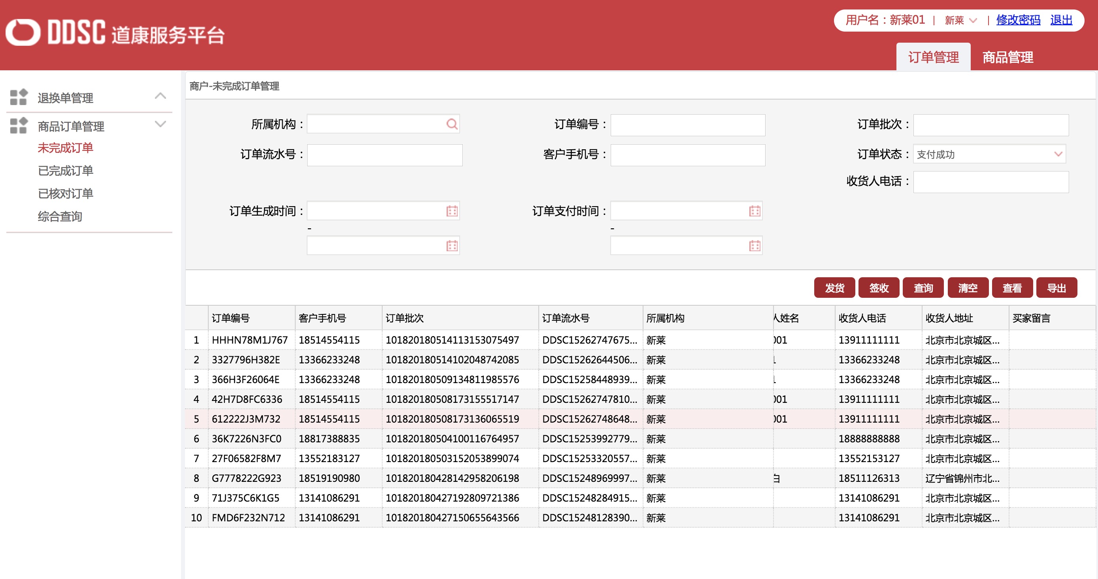Open calendar for 订单支付时间 start date
The height and width of the screenshot is (579, 1098).
(x=755, y=211)
